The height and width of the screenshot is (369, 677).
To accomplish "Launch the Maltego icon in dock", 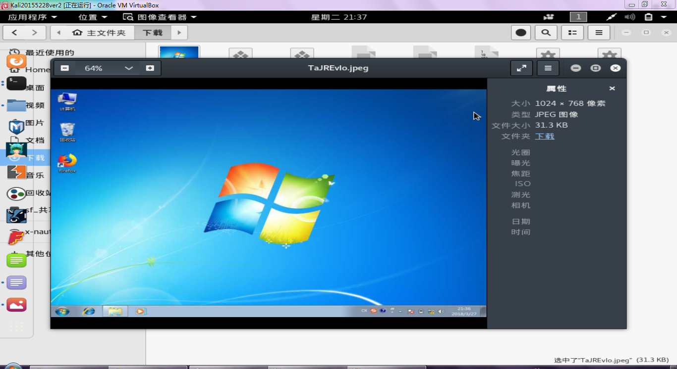I will coord(16,215).
